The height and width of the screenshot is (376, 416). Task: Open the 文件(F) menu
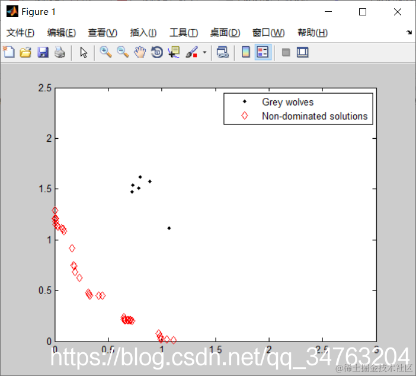[20, 33]
